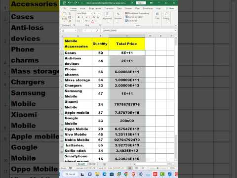Image resolution: width=237 pixels, height=178 pixels.
Task: Open Format as Table dropdown
Action: tap(134, 17)
